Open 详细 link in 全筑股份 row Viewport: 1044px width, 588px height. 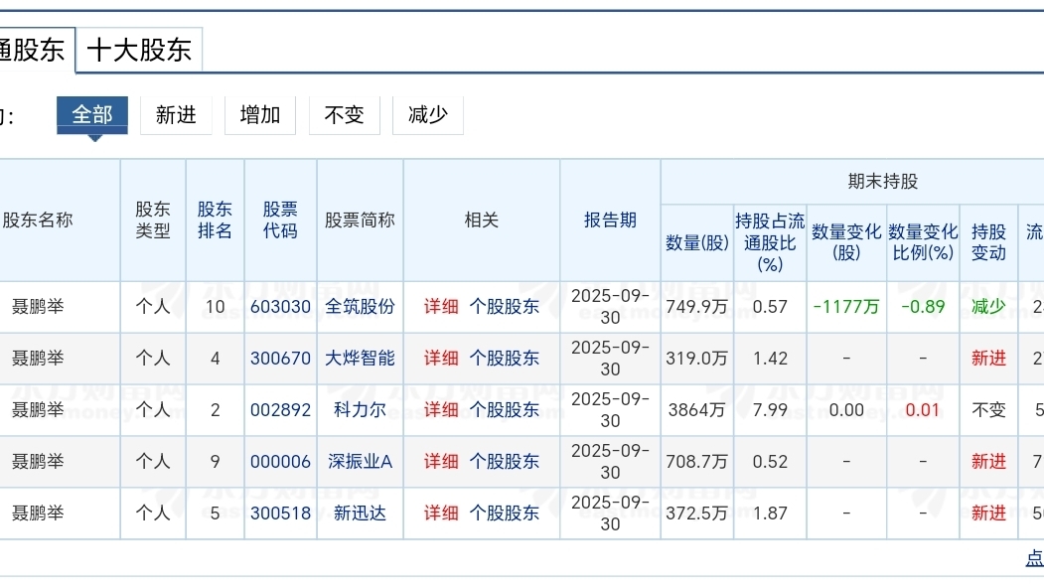(x=441, y=307)
